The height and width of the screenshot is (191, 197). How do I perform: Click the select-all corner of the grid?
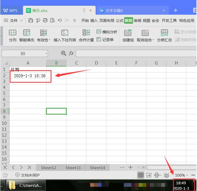[x=5, y=63]
